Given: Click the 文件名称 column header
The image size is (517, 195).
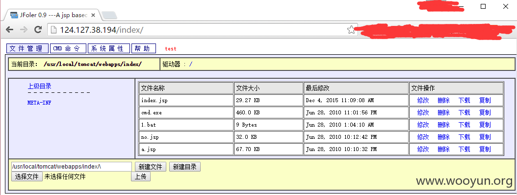Looking at the screenshot, I should [x=186, y=88].
